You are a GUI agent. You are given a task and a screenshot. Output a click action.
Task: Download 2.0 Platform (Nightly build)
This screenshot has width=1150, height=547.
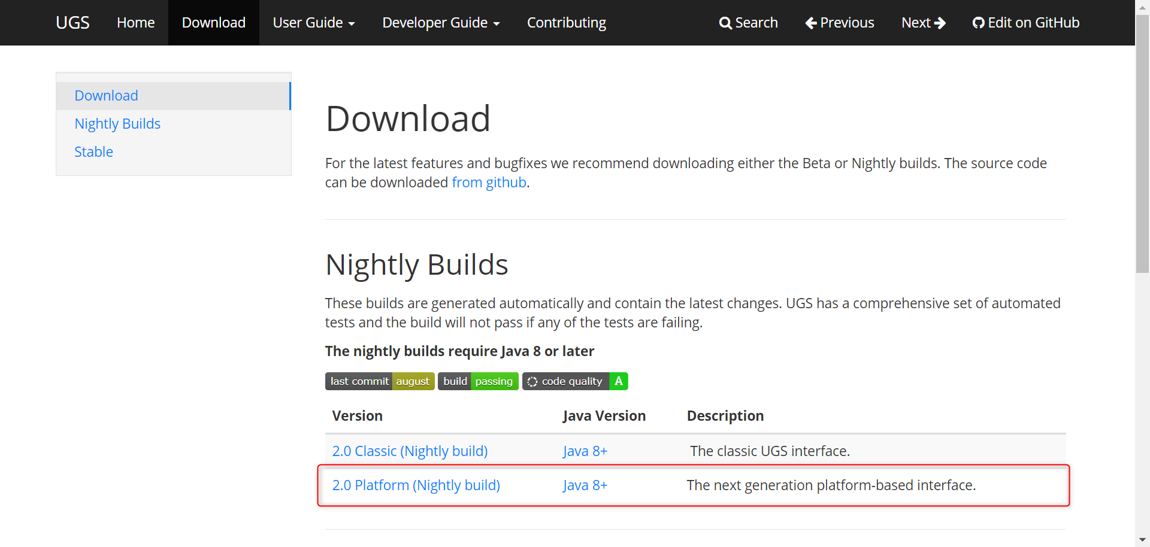pyautogui.click(x=416, y=485)
